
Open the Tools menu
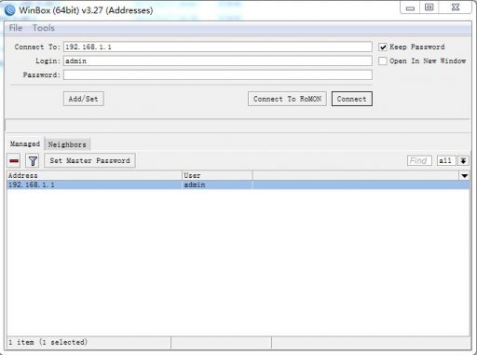(44, 28)
